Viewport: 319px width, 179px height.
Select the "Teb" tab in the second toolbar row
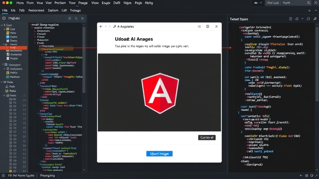click(x=22, y=10)
